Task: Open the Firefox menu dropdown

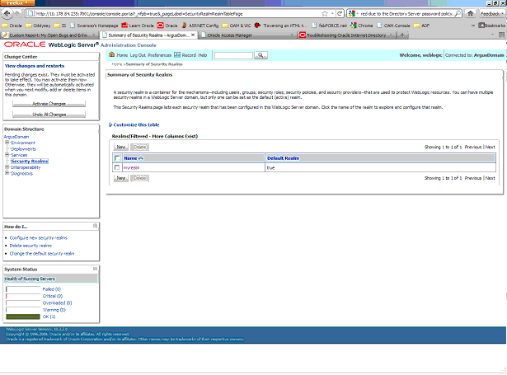Action: tap(18, 3)
